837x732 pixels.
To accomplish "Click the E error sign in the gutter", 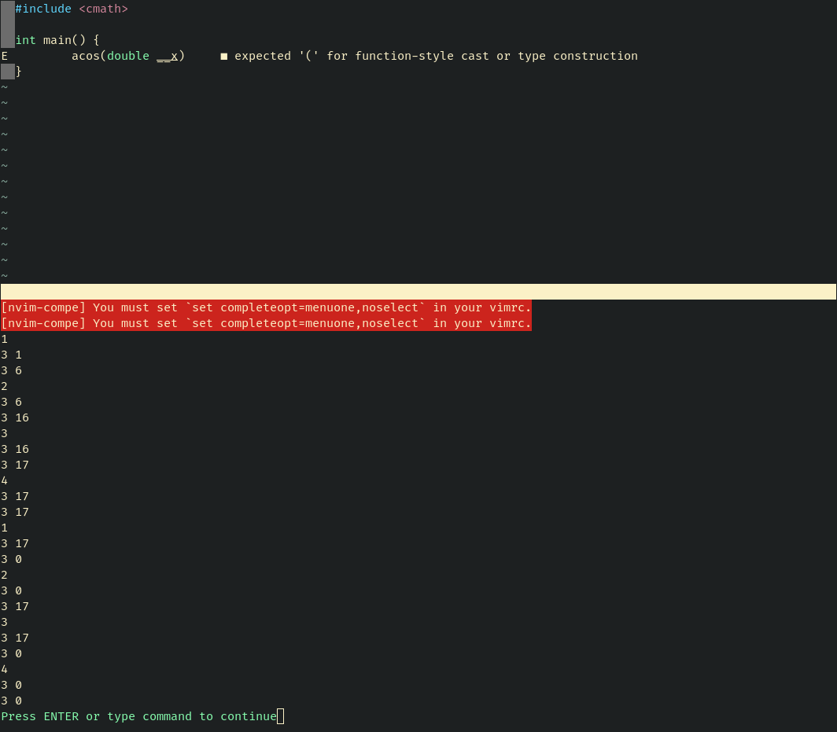I will click(3, 56).
